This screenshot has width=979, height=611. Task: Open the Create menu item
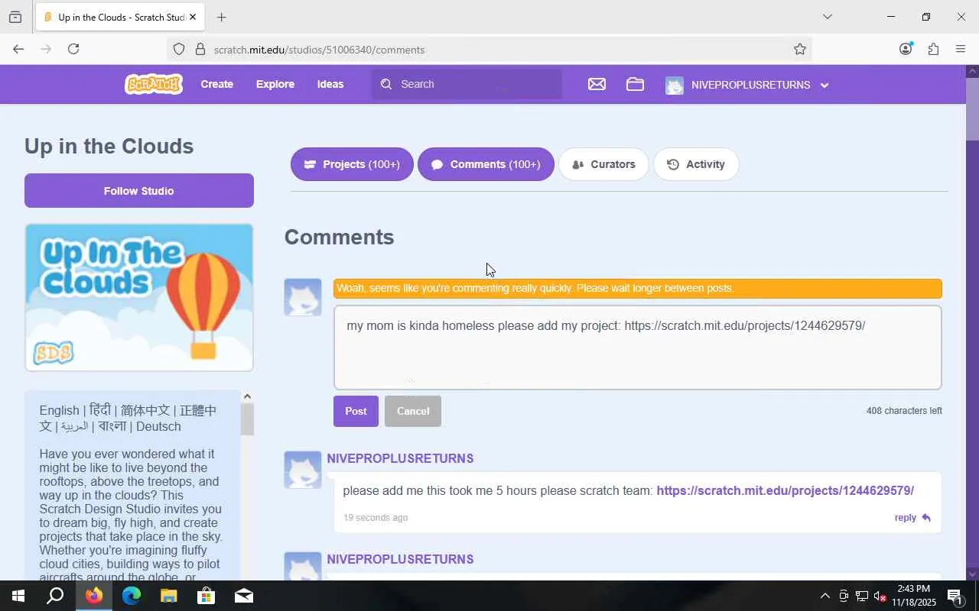pyautogui.click(x=217, y=84)
